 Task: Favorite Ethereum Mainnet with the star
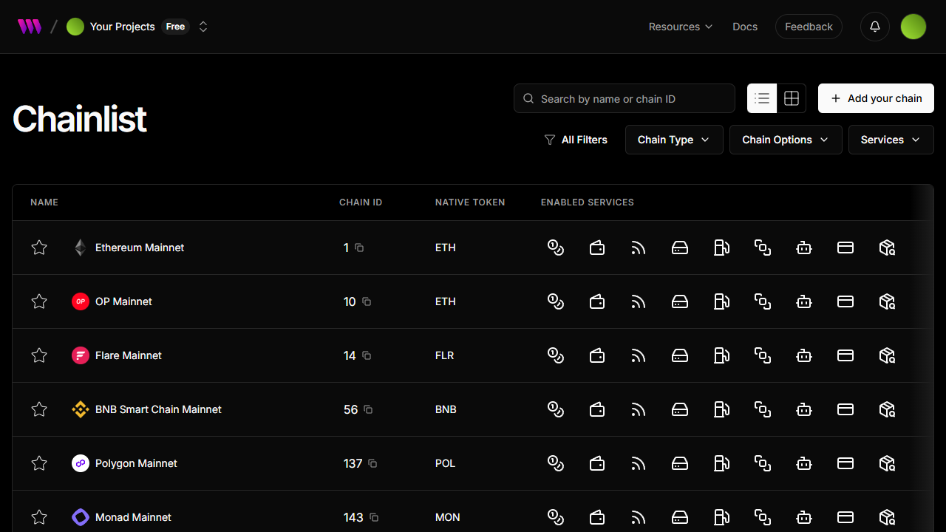tap(39, 248)
